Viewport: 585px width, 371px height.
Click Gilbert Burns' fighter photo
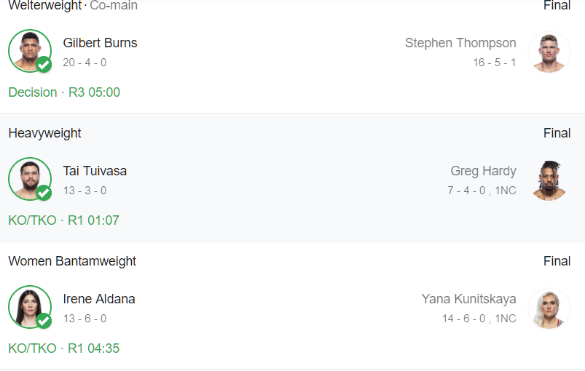coord(28,49)
